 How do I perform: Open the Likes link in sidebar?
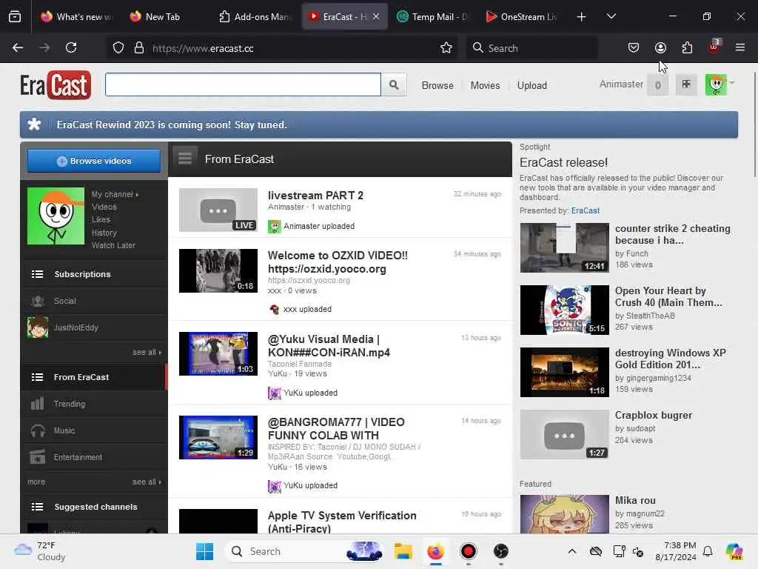click(101, 219)
